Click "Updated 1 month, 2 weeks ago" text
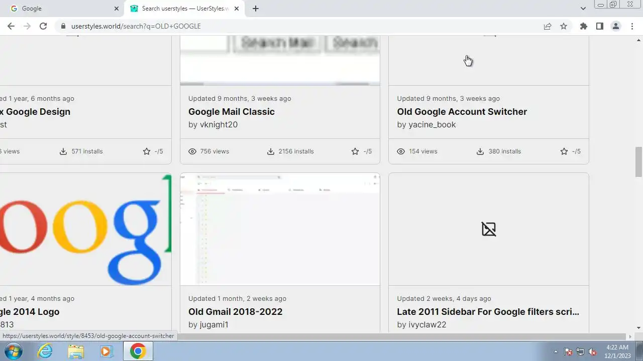The width and height of the screenshot is (643, 361). pos(237,298)
